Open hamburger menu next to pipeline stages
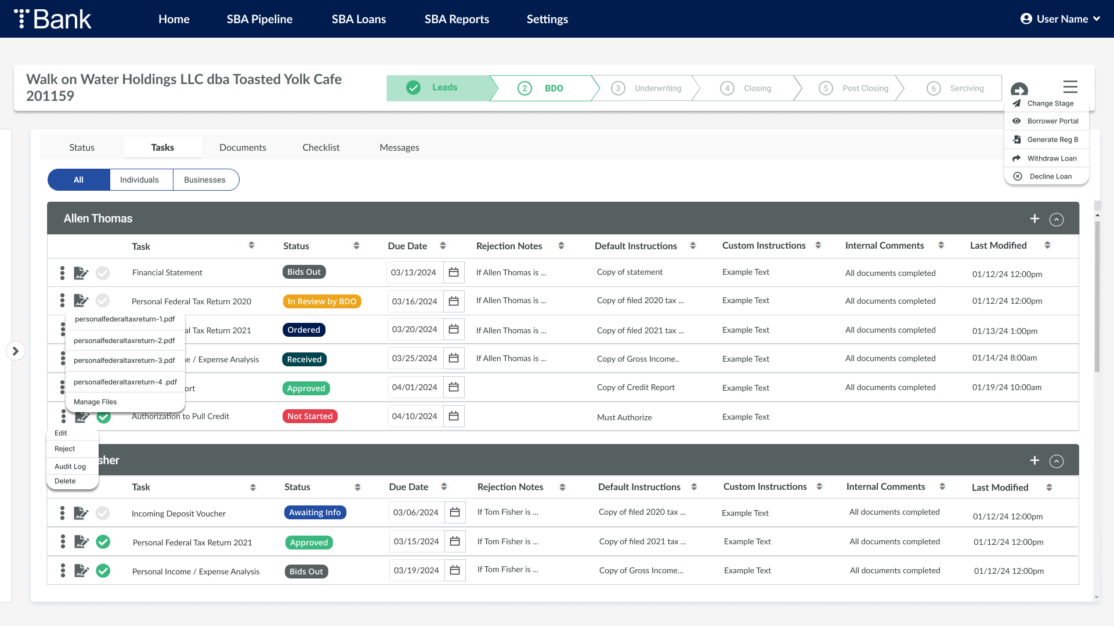The width and height of the screenshot is (1114, 626). [1070, 87]
